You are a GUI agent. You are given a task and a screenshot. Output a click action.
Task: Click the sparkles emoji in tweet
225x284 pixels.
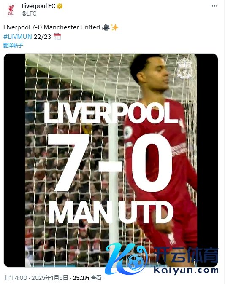pos(114,27)
